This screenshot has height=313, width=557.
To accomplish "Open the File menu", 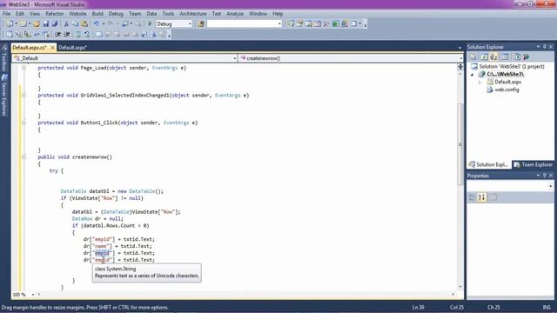I will (x=6, y=14).
